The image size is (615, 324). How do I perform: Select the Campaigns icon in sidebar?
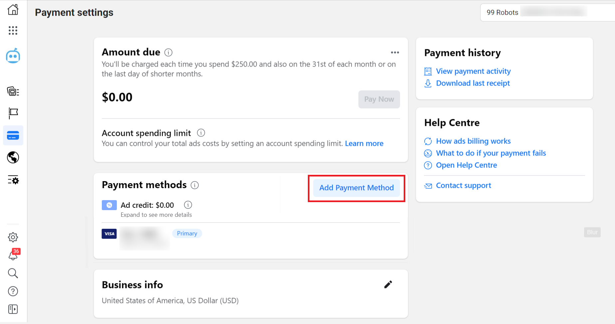click(13, 91)
